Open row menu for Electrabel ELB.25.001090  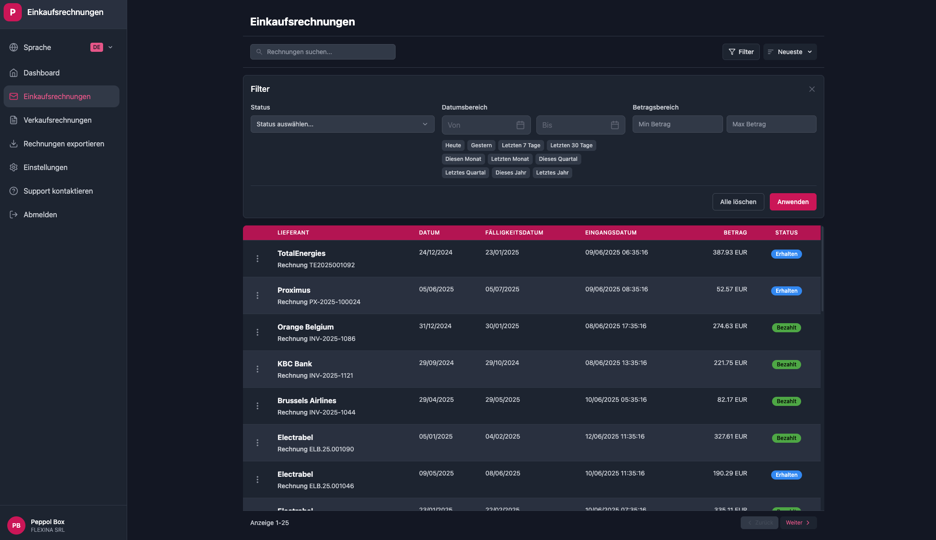[x=258, y=443]
